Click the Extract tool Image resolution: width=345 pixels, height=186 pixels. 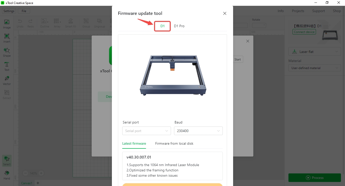[7, 95]
